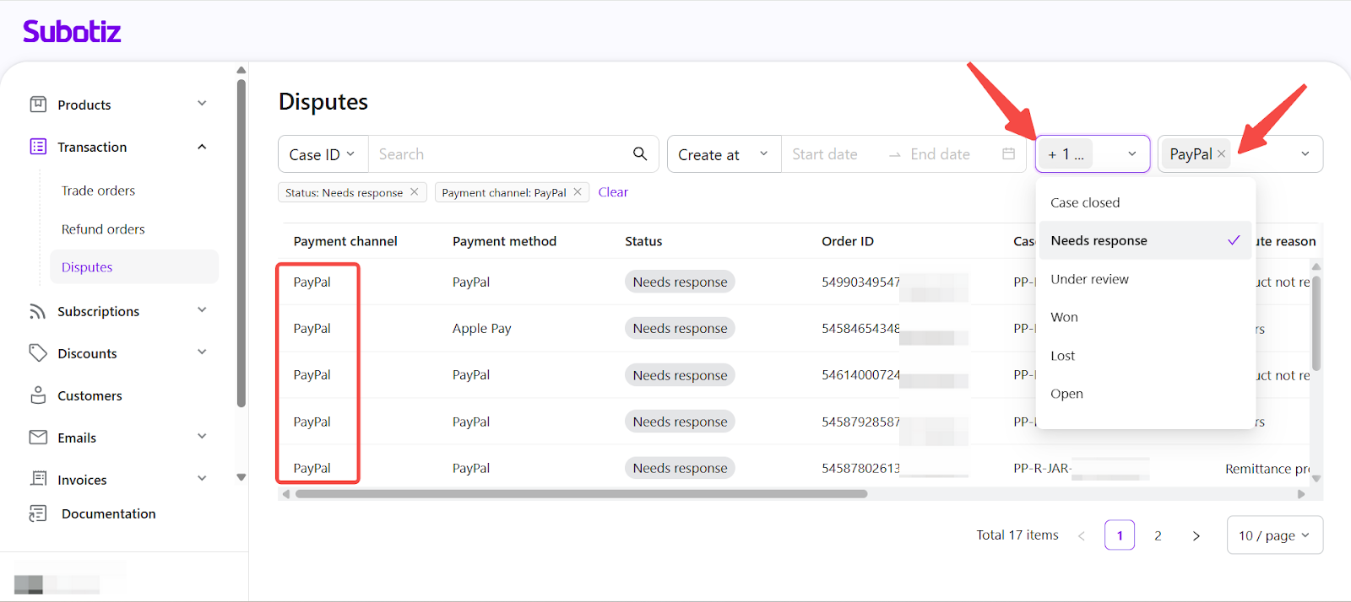The width and height of the screenshot is (1351, 602).
Task: Click the Emails envelope icon
Action: pos(38,438)
